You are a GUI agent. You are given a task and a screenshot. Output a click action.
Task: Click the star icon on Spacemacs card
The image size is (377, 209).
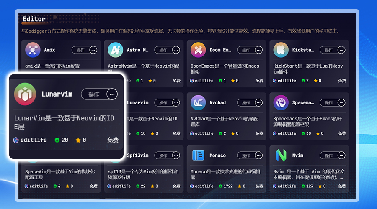pyautogui.click(x=318, y=133)
